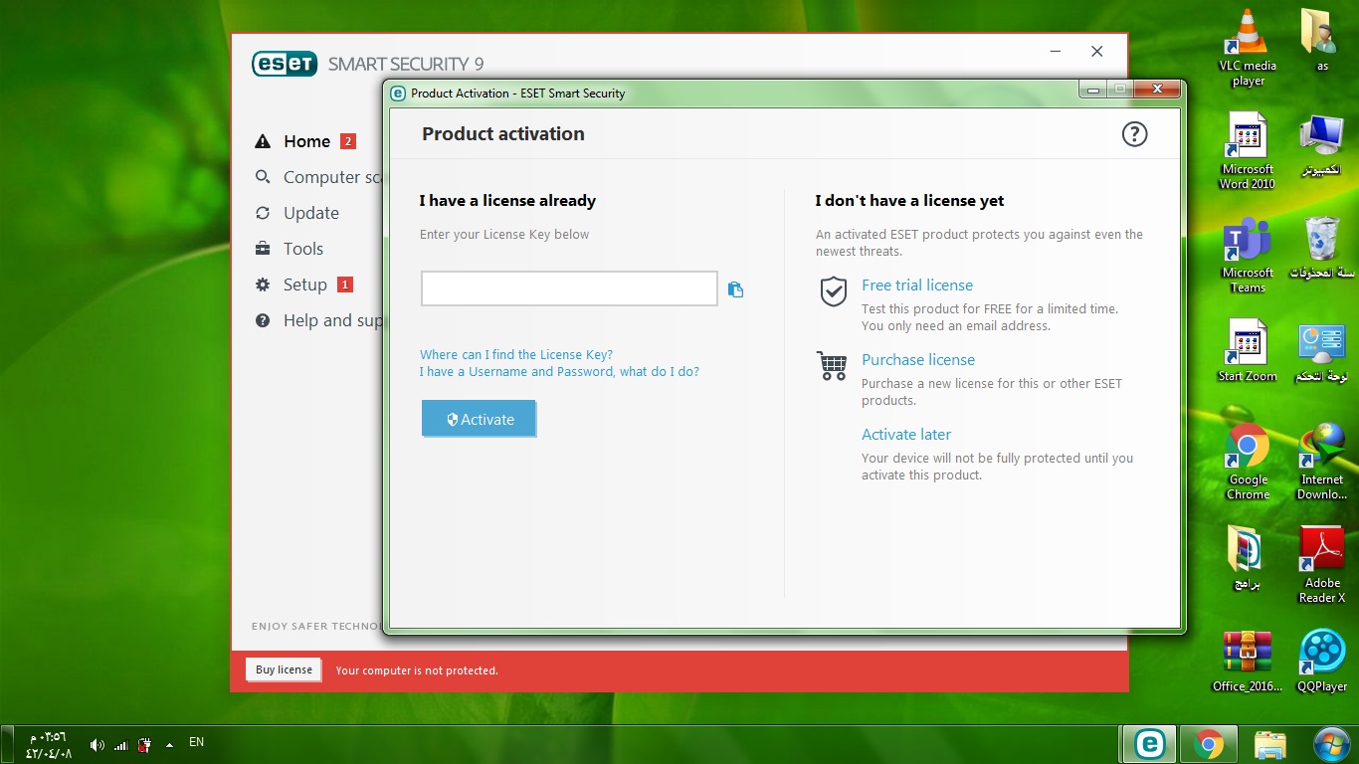
Task: Click the network signal tray icon
Action: click(121, 745)
